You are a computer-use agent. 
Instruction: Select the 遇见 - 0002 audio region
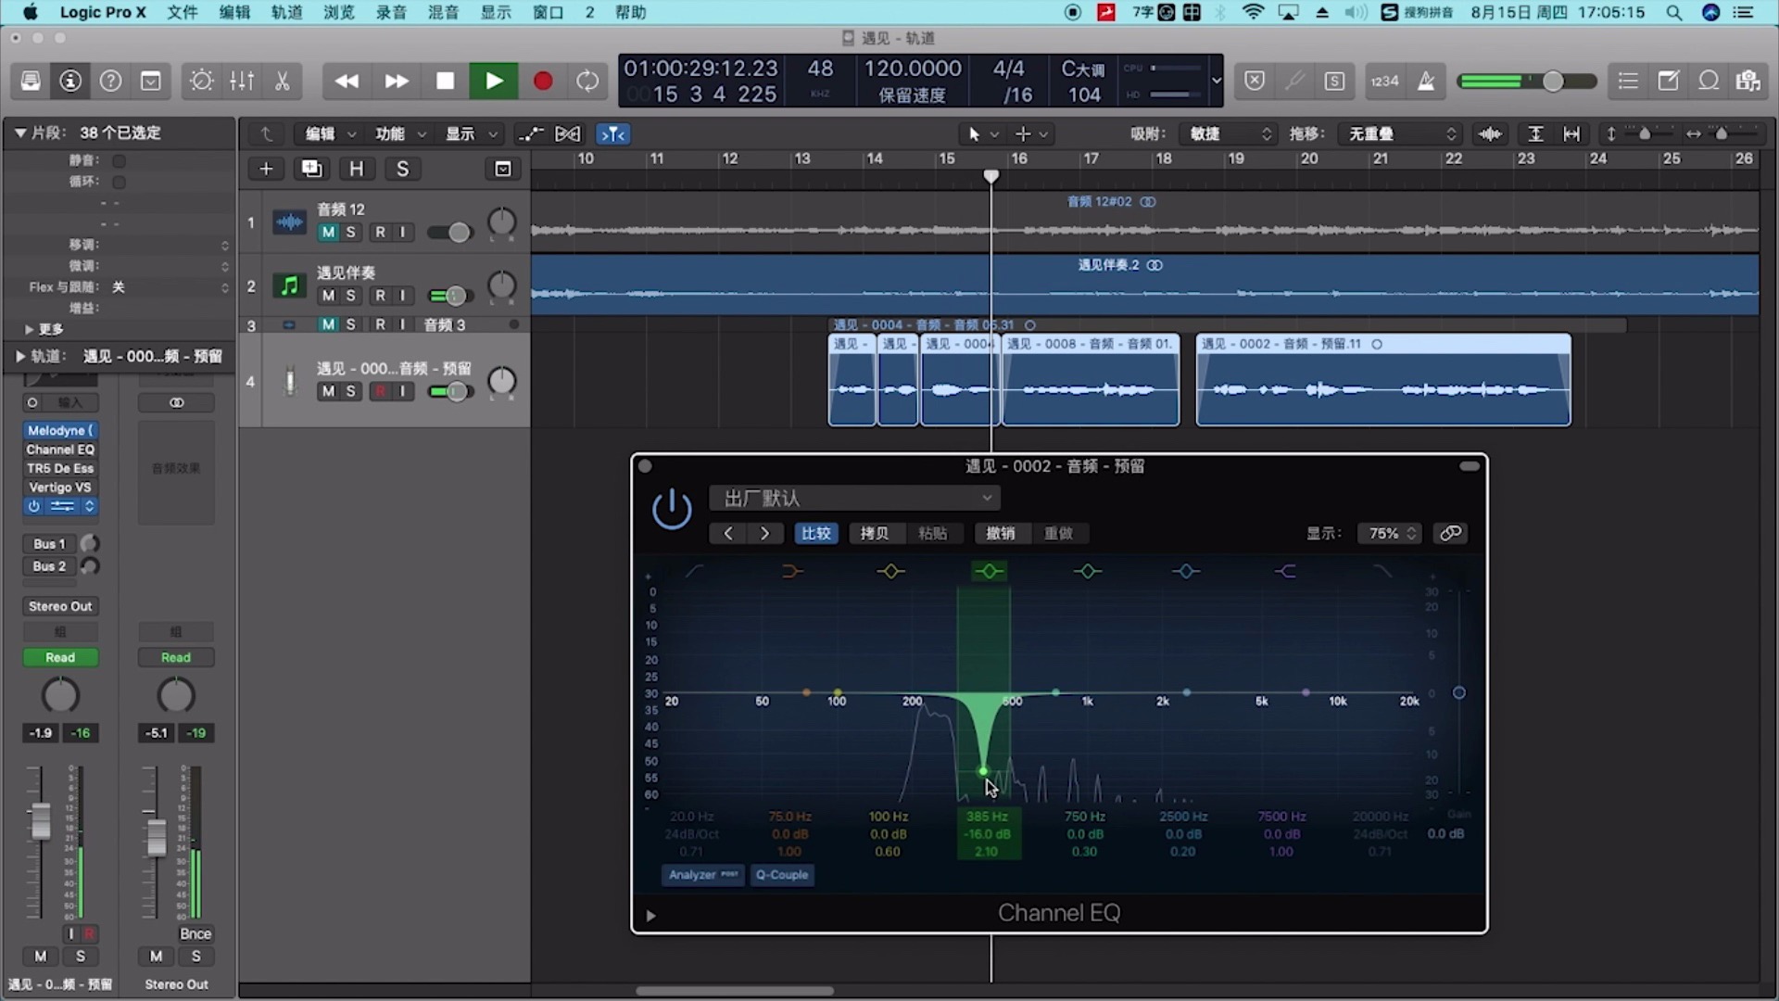pos(1383,381)
